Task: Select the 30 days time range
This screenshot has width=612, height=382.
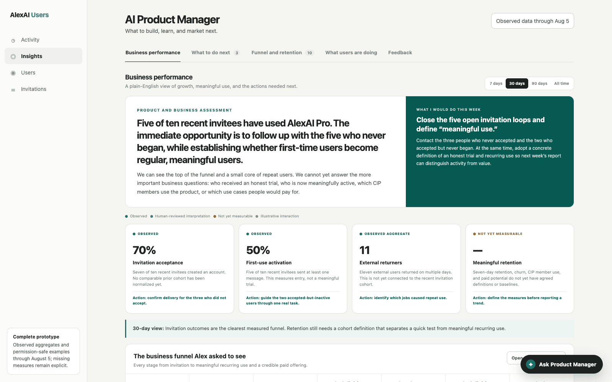Action: point(517,83)
